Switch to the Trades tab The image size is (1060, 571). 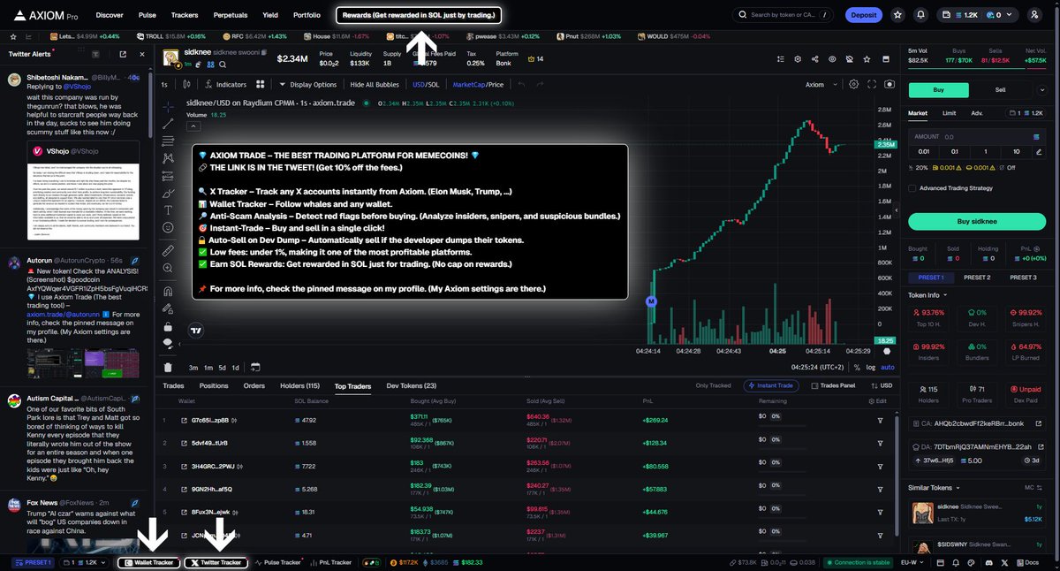click(x=173, y=386)
